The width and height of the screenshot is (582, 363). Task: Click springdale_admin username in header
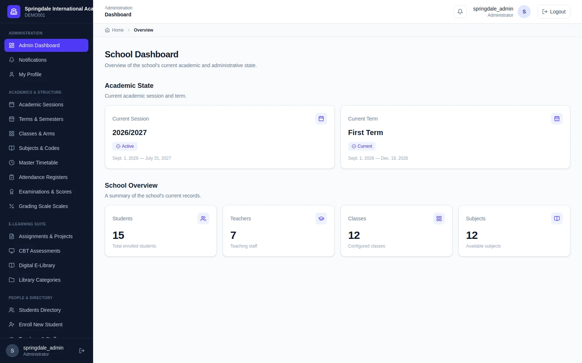[493, 9]
